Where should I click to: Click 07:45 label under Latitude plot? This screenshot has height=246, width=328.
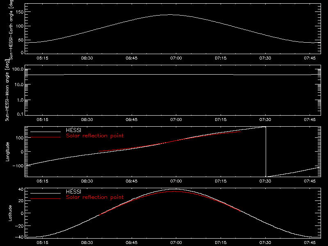coord(310,243)
